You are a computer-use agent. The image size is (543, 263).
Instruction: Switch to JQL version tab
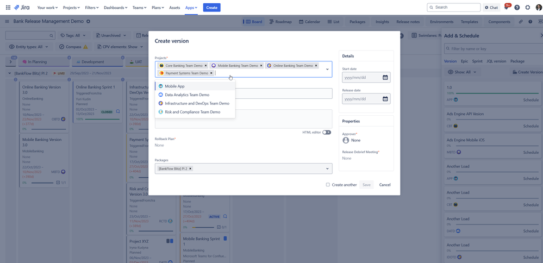pyautogui.click(x=496, y=61)
